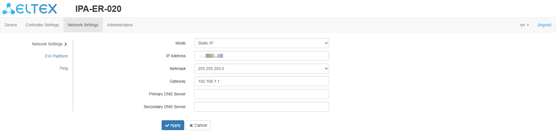Open the Netmask dropdown
This screenshot has height=133, width=556.
pos(261,69)
